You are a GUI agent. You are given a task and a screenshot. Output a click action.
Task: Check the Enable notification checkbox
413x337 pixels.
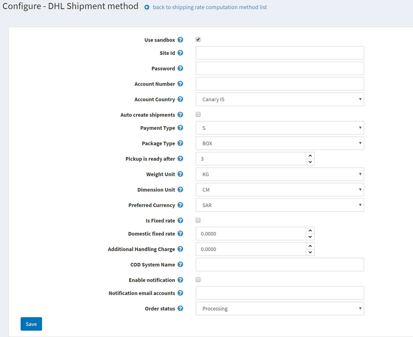[x=198, y=280]
